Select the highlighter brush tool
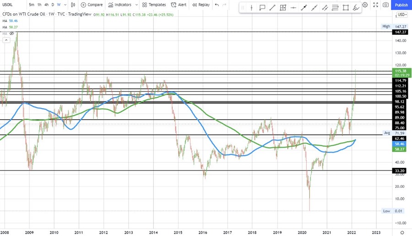Image resolution: width=412 pixels, height=236 pixels. click(x=356, y=8)
